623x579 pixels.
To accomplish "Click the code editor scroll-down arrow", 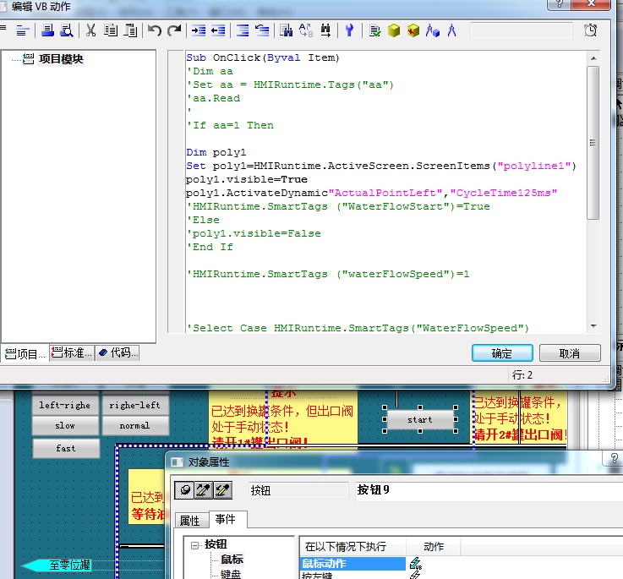I will (x=593, y=326).
